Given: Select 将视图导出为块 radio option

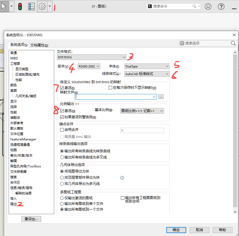Looking at the screenshot, I should pyautogui.click(x=62, y=171).
